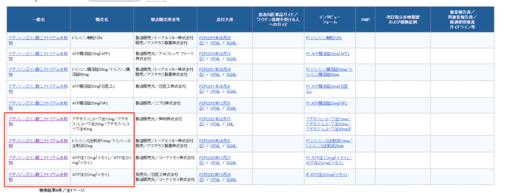Screen dimensions: 508x193
Task: Open HTML insert for アデホス-Lコーワ注 row
Action: click(x=215, y=124)
